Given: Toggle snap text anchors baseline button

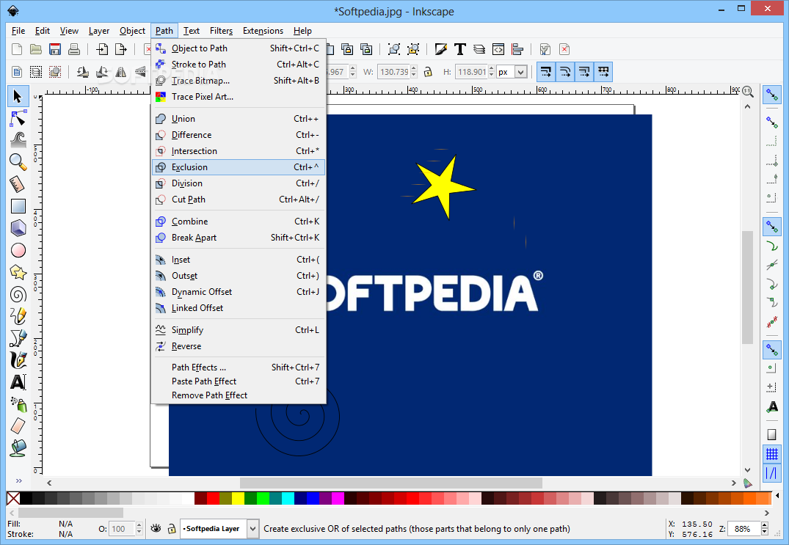Looking at the screenshot, I should [x=772, y=407].
